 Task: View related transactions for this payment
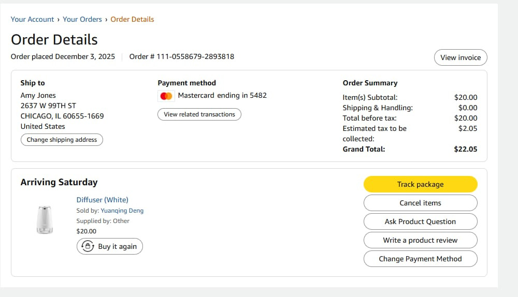point(199,114)
